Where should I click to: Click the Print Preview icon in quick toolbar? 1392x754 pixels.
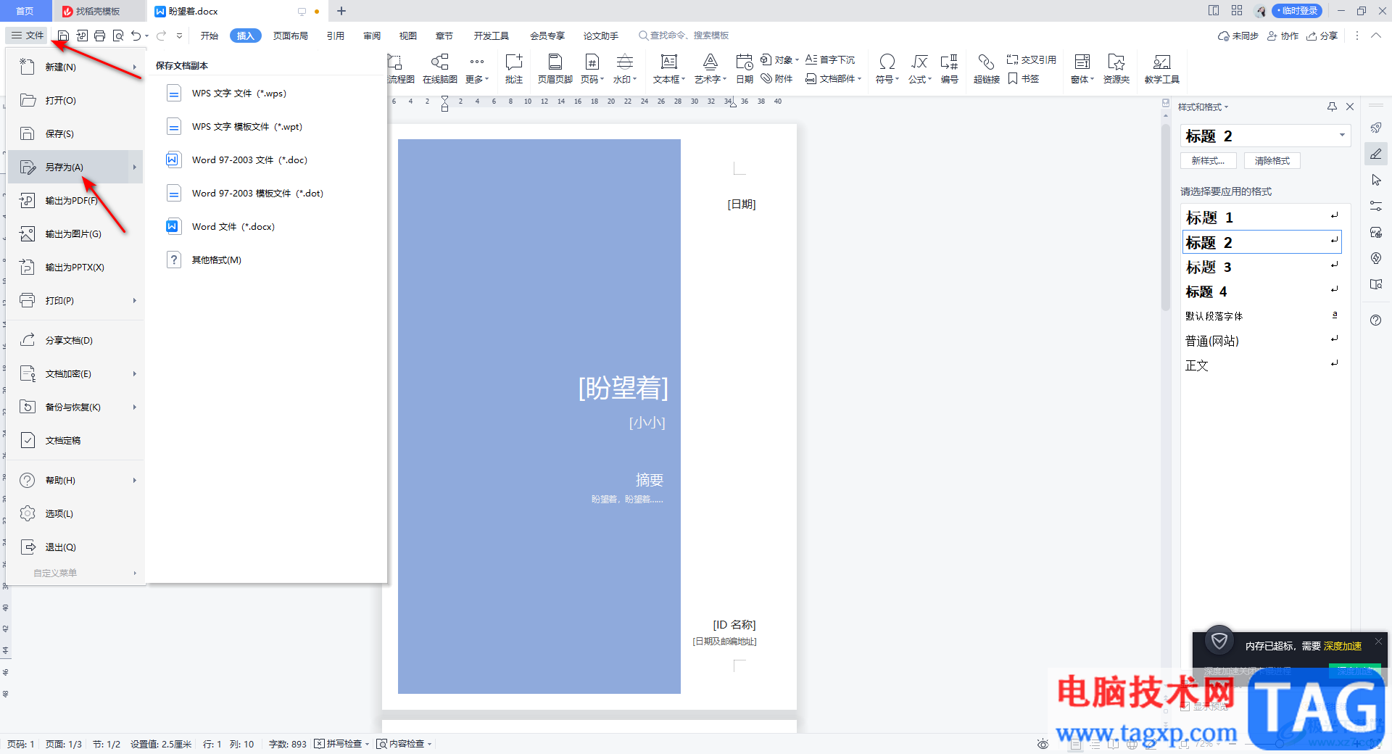(x=118, y=36)
